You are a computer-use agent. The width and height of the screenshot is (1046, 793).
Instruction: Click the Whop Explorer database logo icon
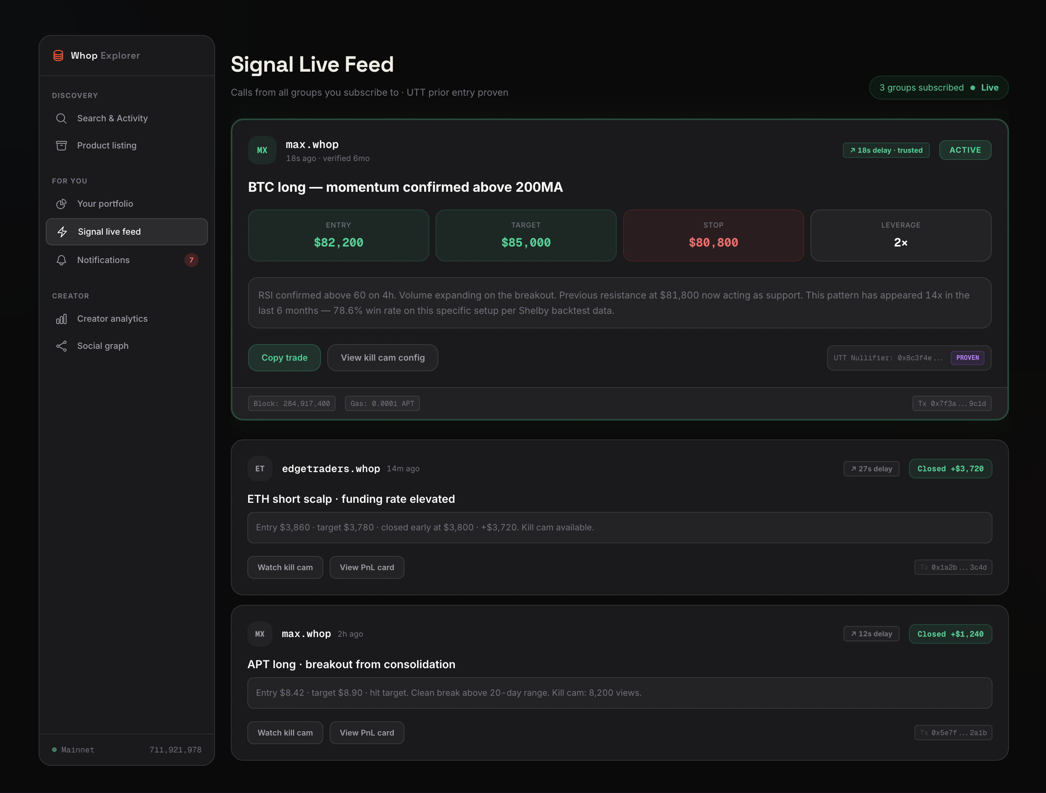click(x=58, y=56)
